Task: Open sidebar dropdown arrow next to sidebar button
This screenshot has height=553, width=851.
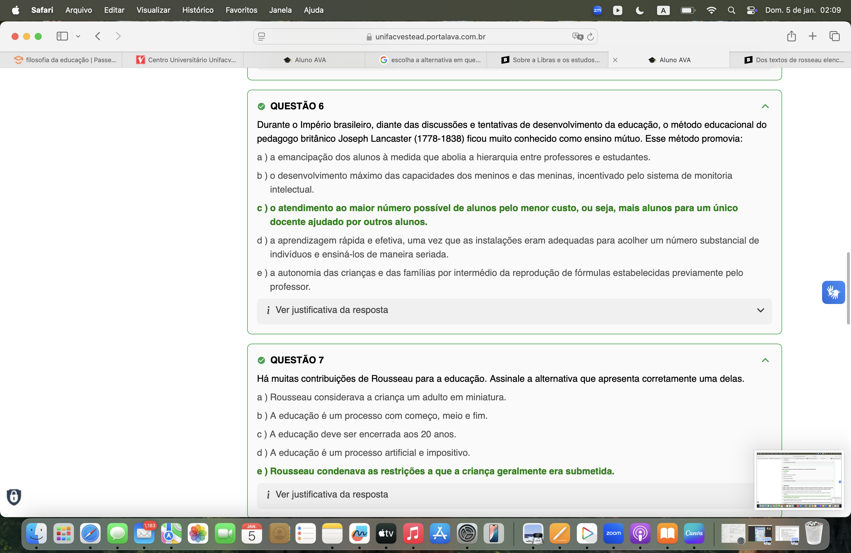Action: [78, 36]
